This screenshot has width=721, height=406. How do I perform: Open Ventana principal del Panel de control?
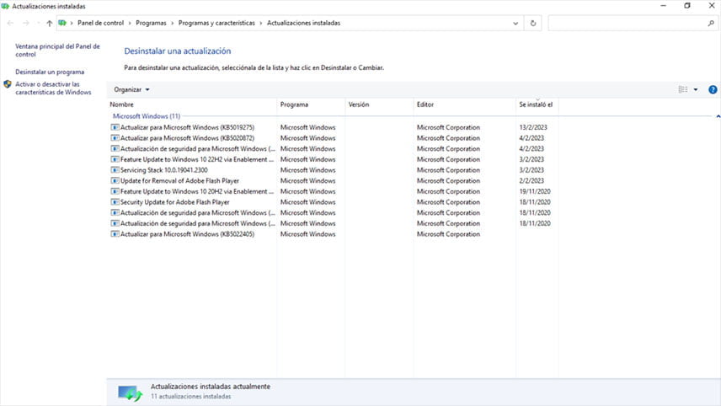(x=57, y=50)
